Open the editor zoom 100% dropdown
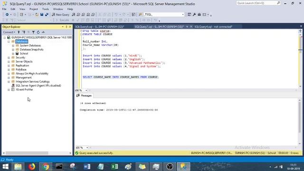 pyautogui.click(x=86, y=90)
